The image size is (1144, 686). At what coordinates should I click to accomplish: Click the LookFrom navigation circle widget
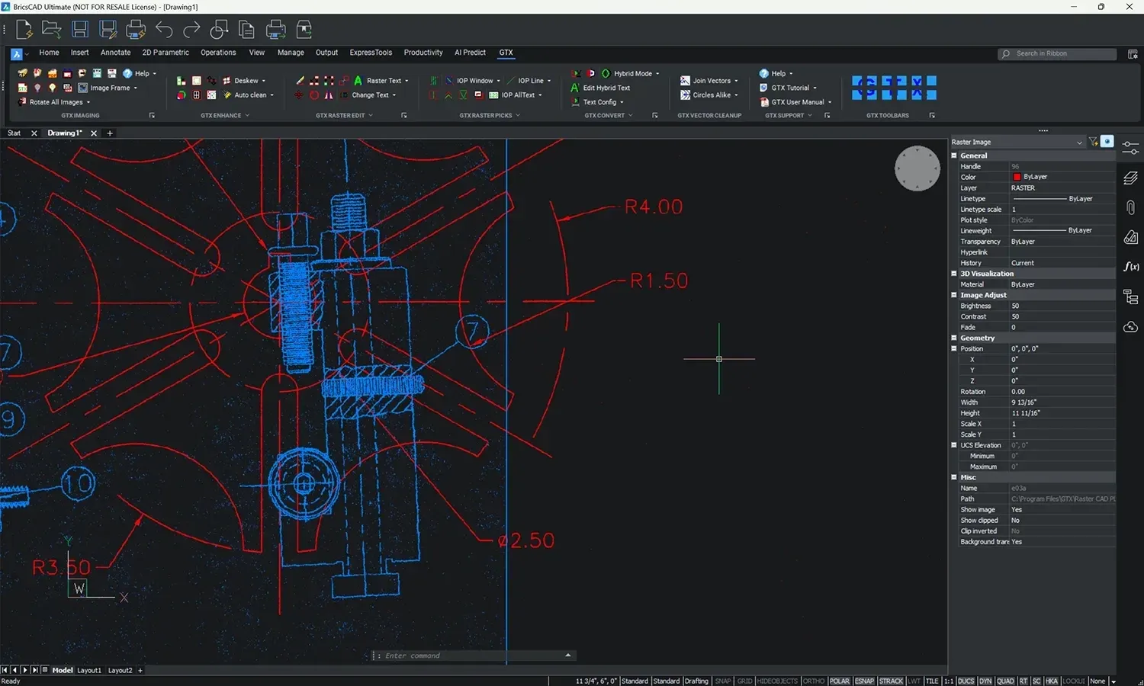(x=917, y=168)
